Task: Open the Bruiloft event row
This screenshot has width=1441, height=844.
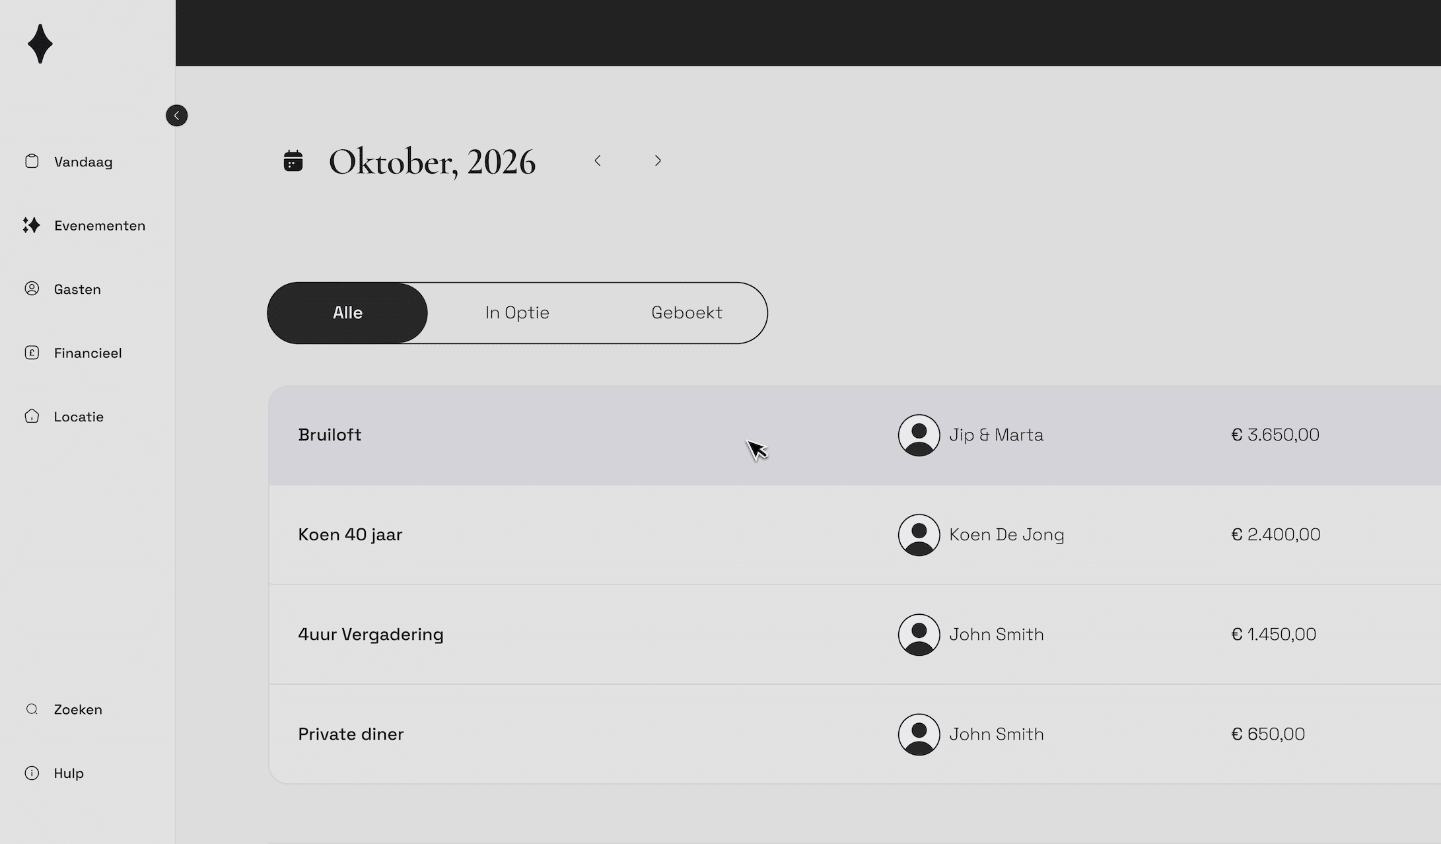Action: 330,435
